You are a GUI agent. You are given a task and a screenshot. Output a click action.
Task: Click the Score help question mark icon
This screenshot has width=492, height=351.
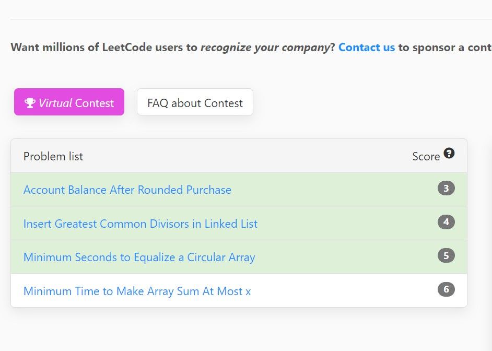pyautogui.click(x=449, y=154)
